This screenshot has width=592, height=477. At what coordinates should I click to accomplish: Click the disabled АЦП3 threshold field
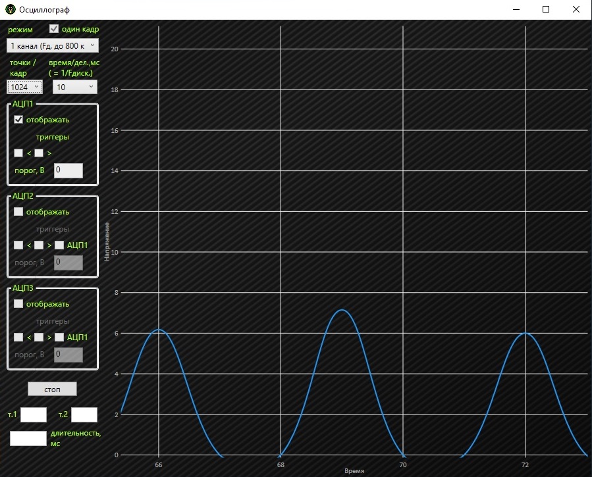[x=68, y=355]
